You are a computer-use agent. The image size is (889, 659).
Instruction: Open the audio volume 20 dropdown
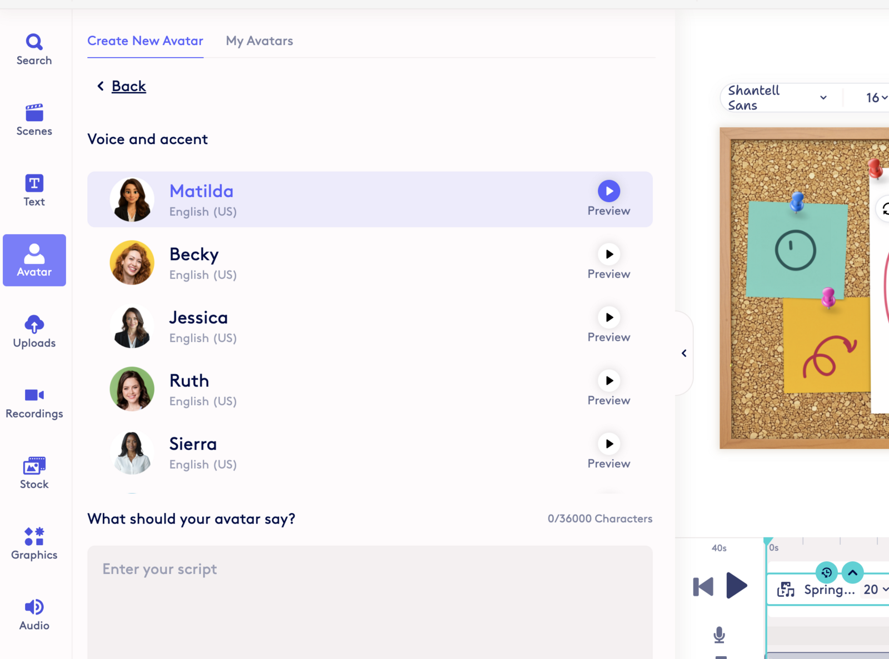point(876,590)
